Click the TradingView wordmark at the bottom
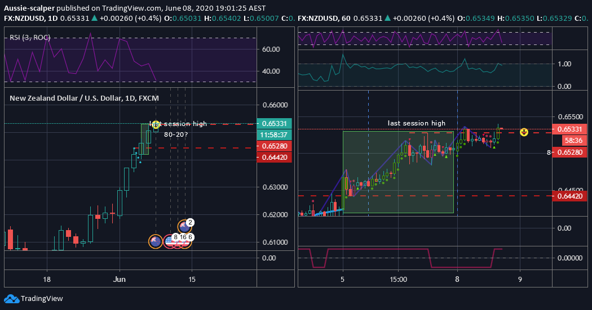 click(x=42, y=299)
